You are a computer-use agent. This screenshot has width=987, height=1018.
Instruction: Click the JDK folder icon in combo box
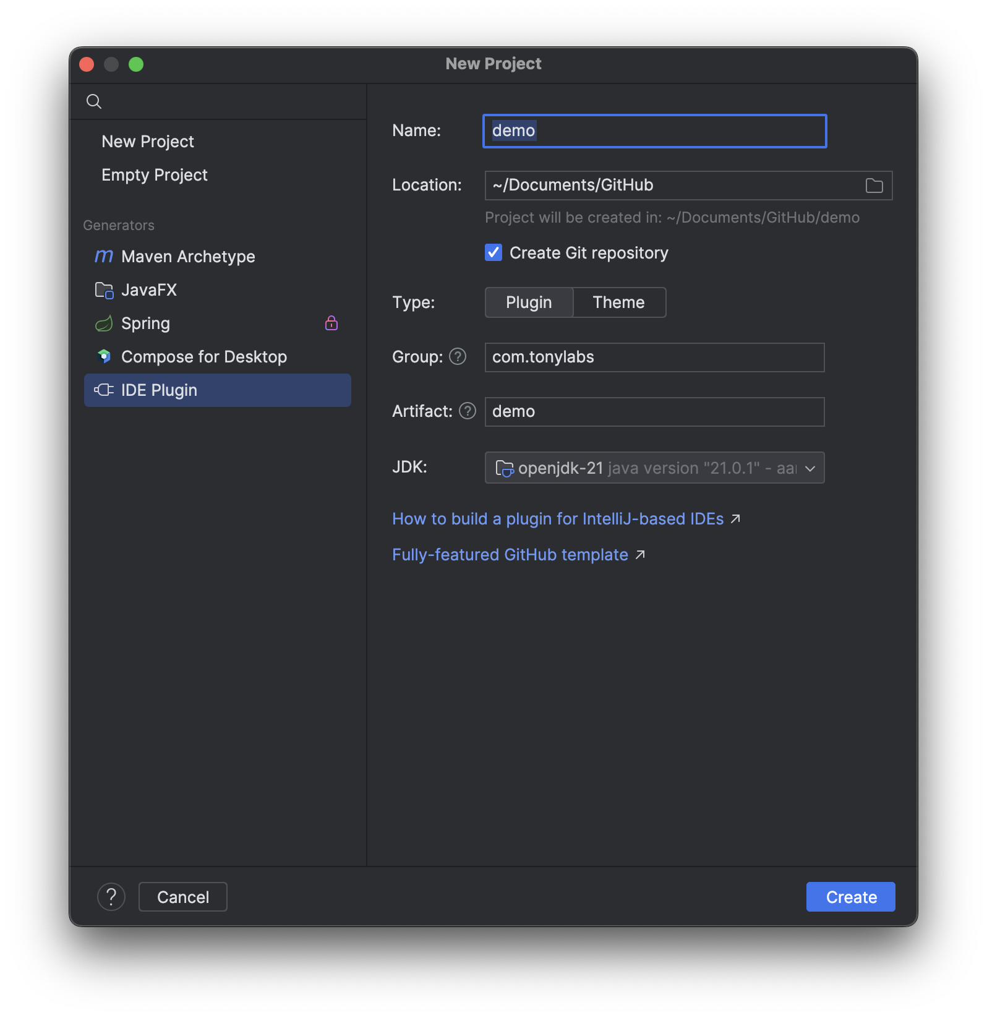[x=505, y=469]
